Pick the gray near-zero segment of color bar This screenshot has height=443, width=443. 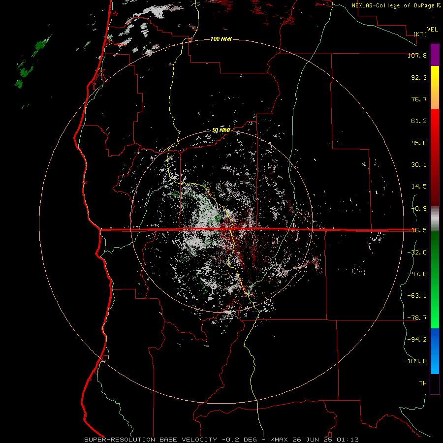(x=435, y=219)
